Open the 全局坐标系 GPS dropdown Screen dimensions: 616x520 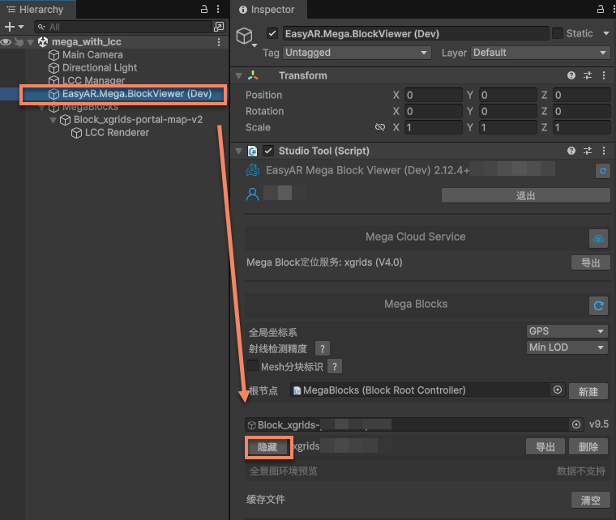(x=566, y=331)
